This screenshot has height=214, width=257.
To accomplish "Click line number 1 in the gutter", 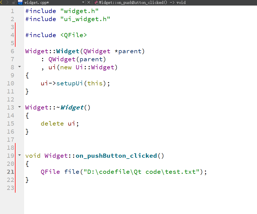I will pos(12,11).
